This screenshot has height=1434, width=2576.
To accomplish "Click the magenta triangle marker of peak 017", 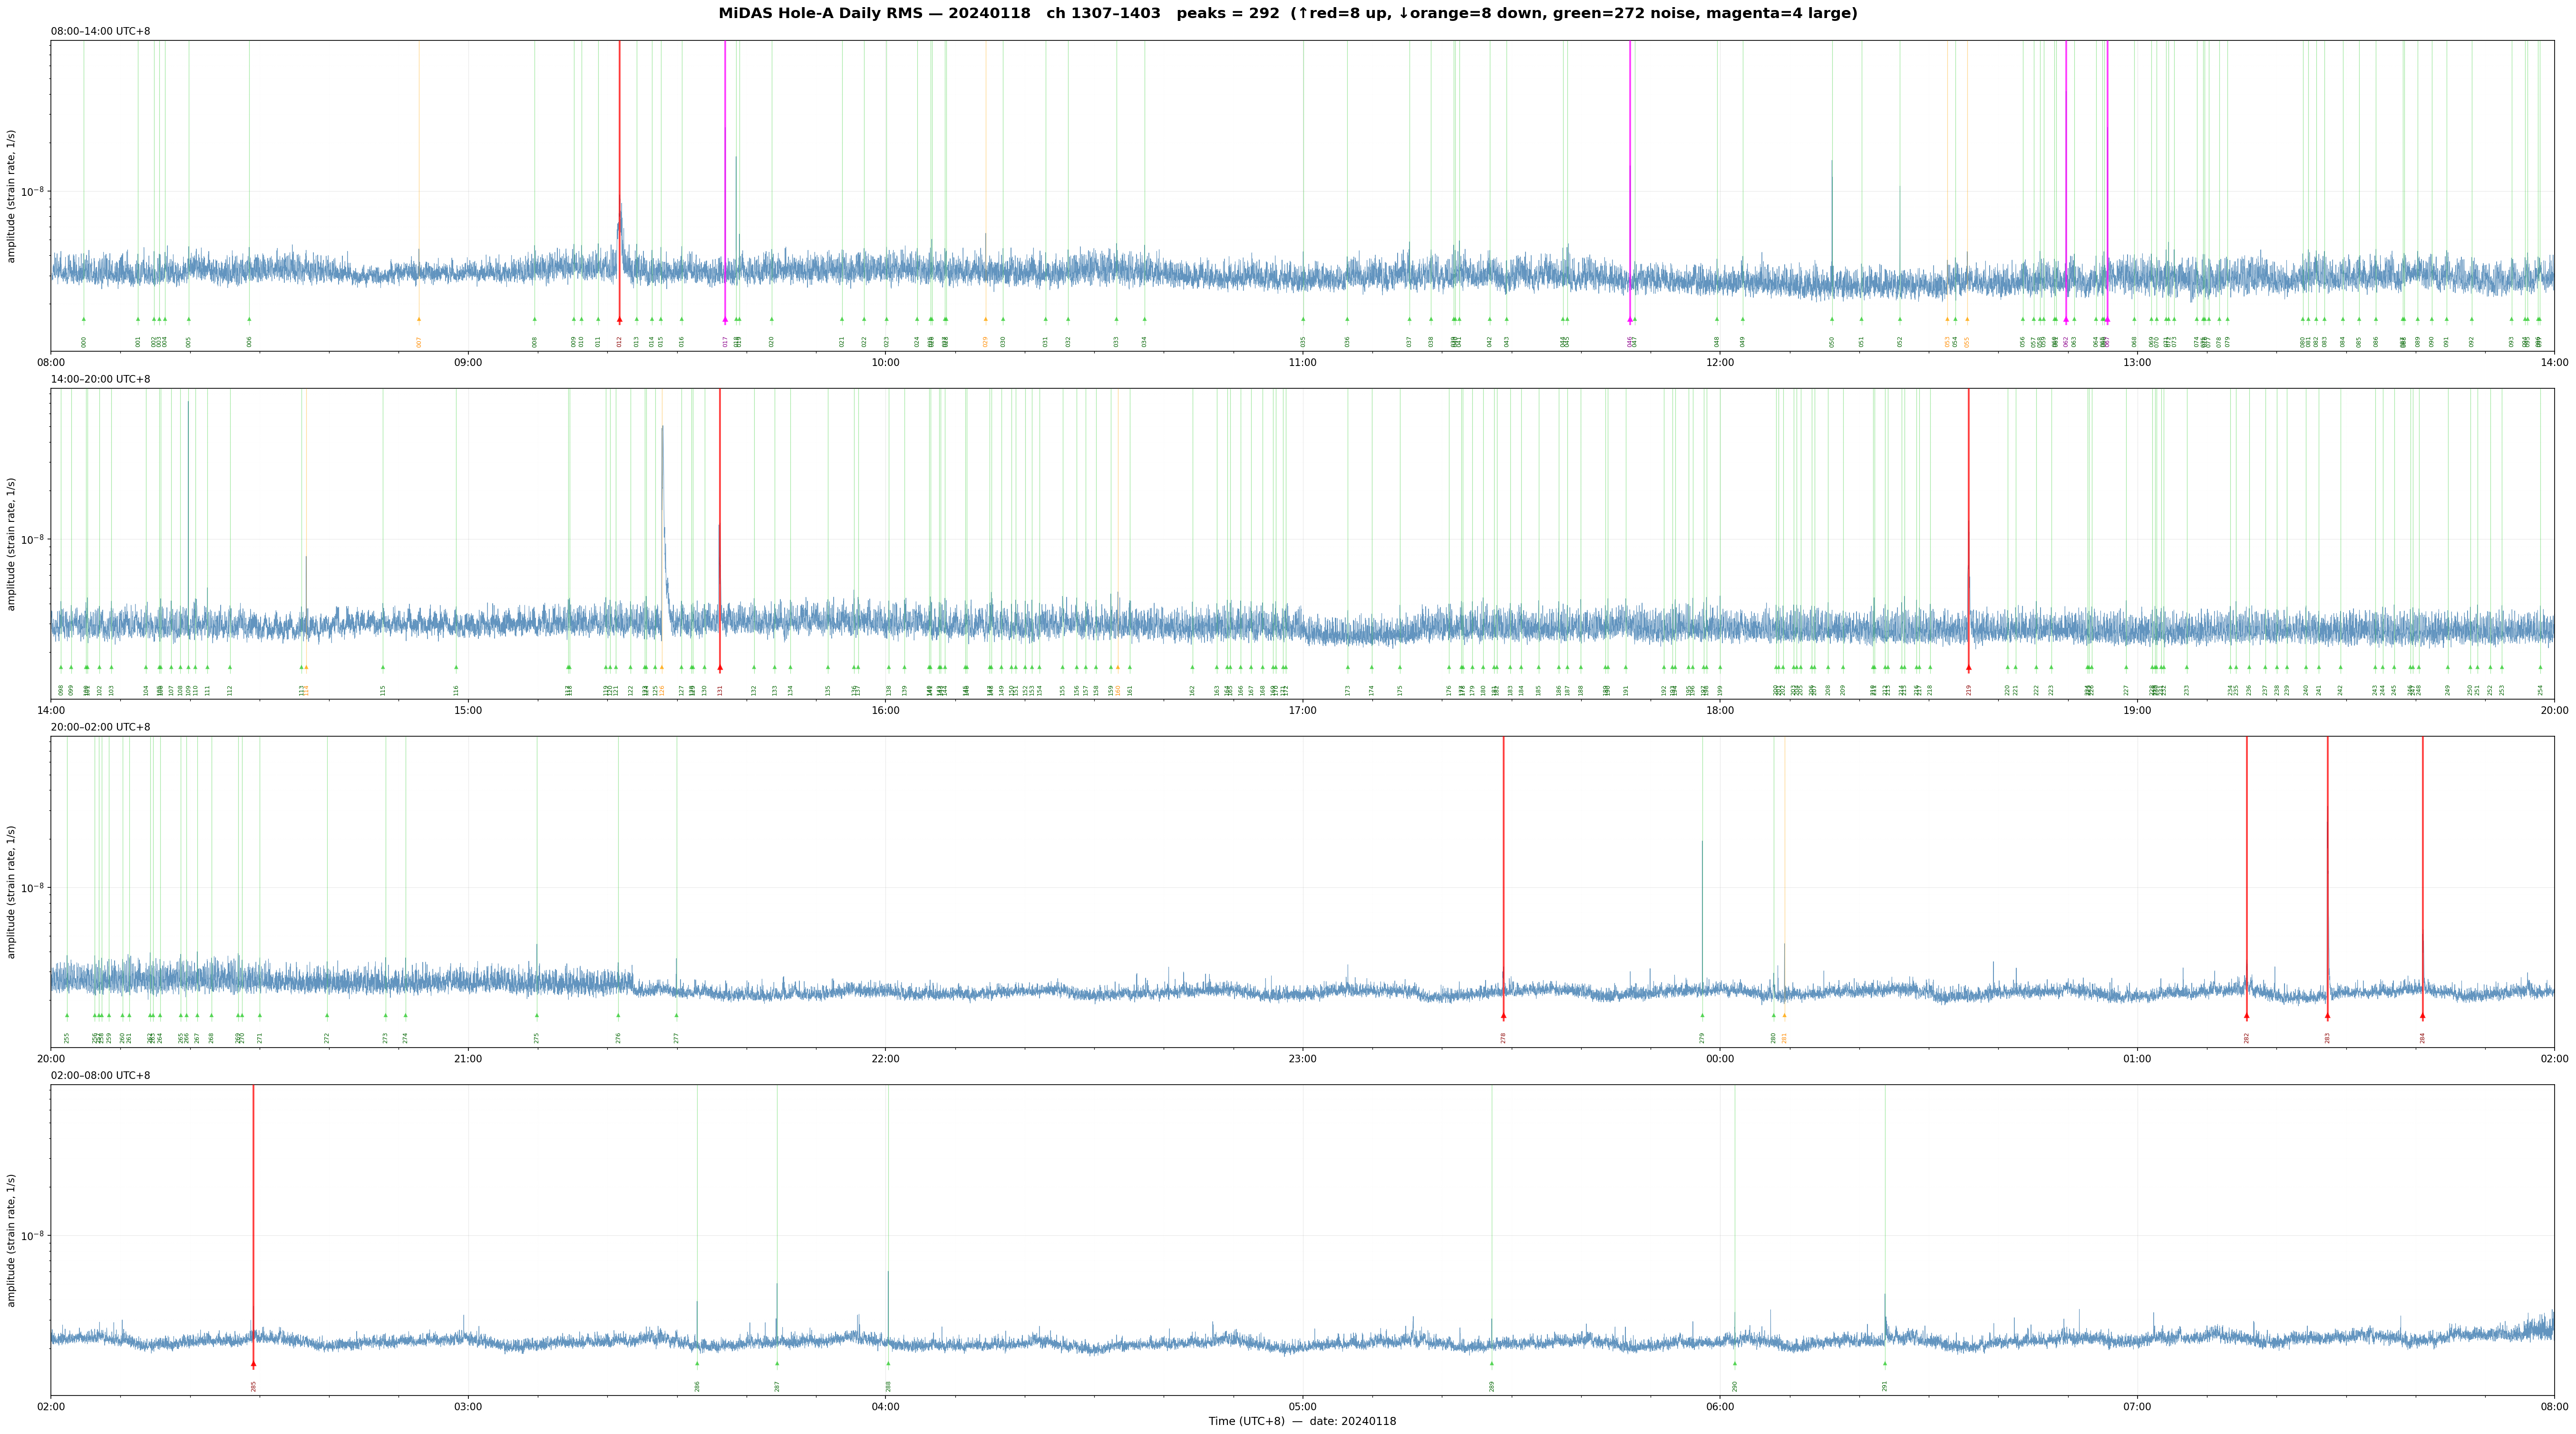I will point(725,320).
